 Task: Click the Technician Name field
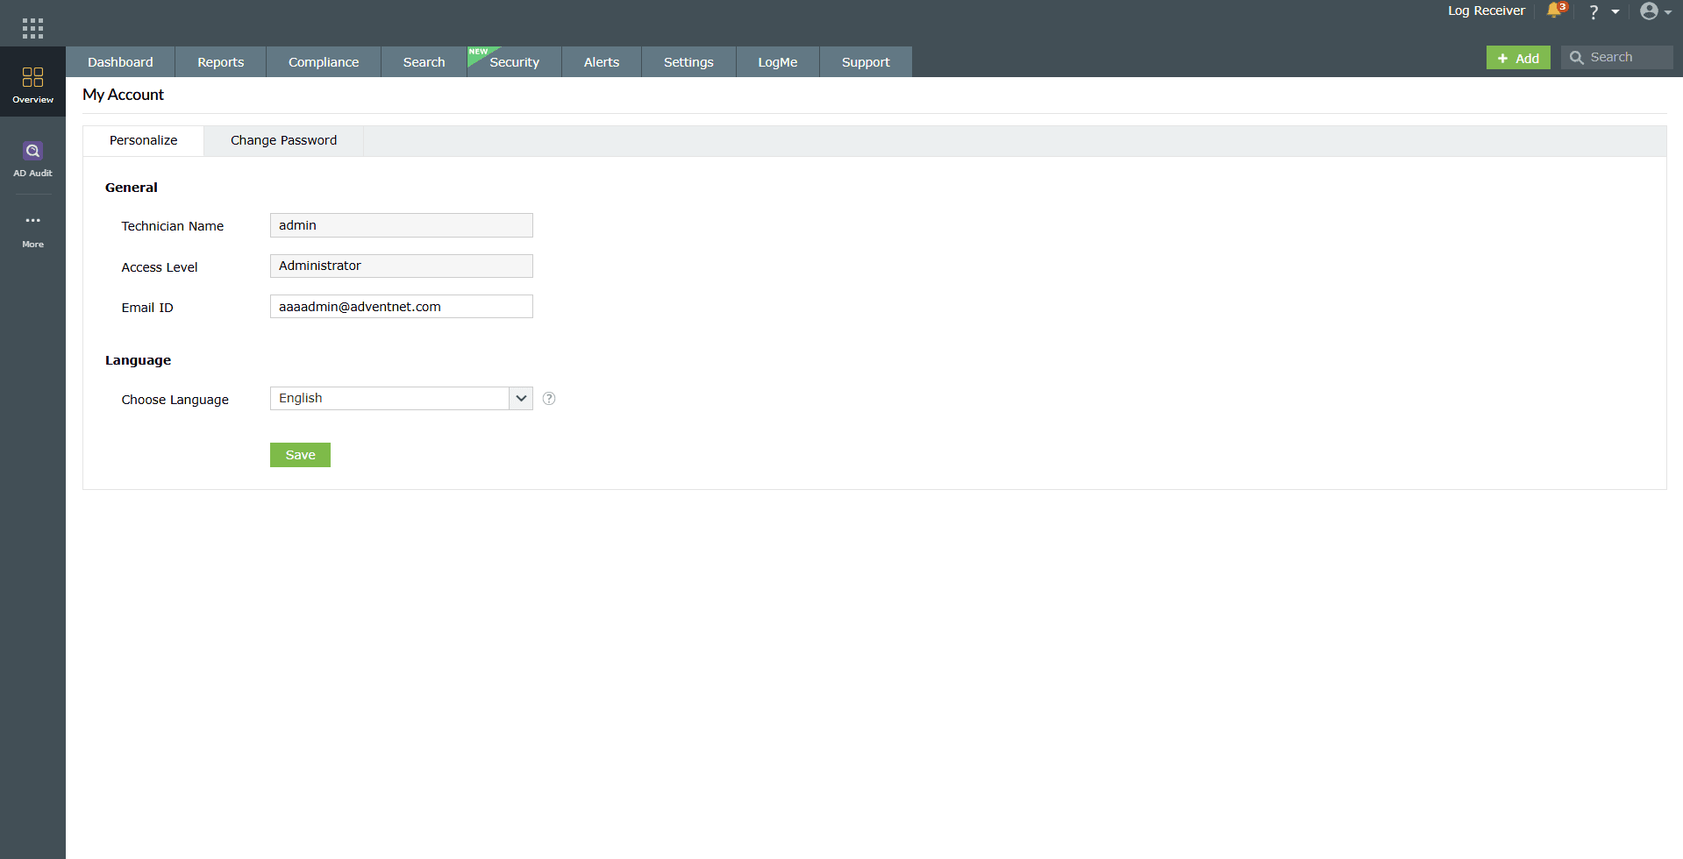pyautogui.click(x=401, y=225)
